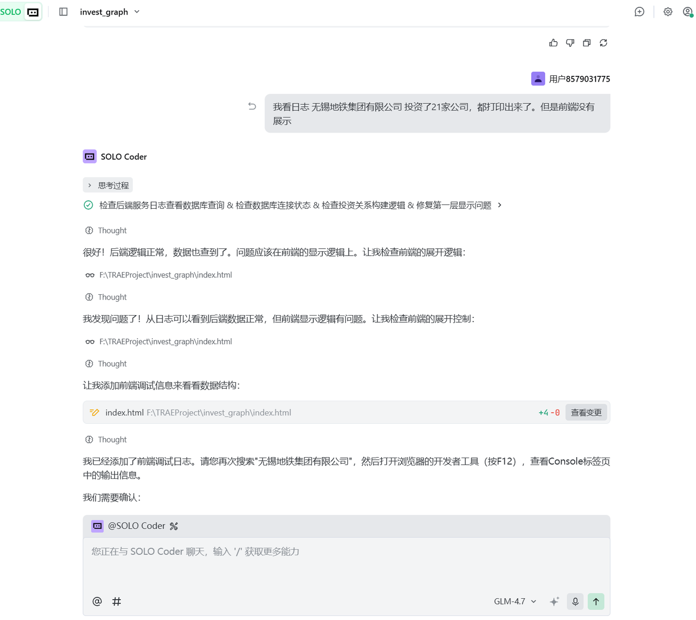Click the sparkle prompt optimize icon
This screenshot has height=620, width=696.
[554, 602]
